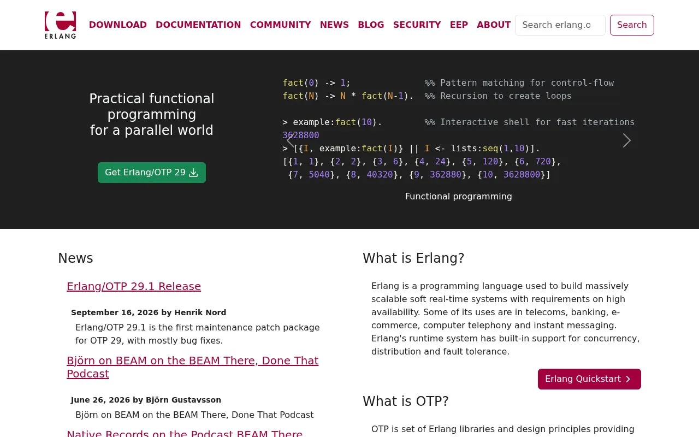The height and width of the screenshot is (437, 699).
Task: Open the NEWS nav link
Action: click(334, 25)
